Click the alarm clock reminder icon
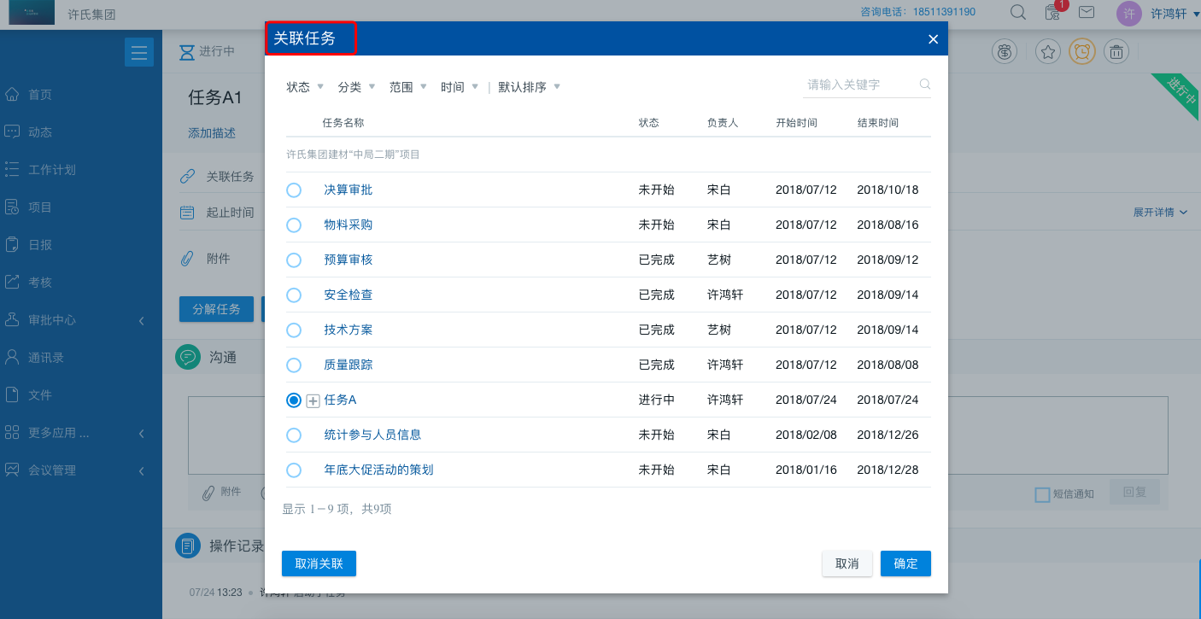 [x=1082, y=52]
